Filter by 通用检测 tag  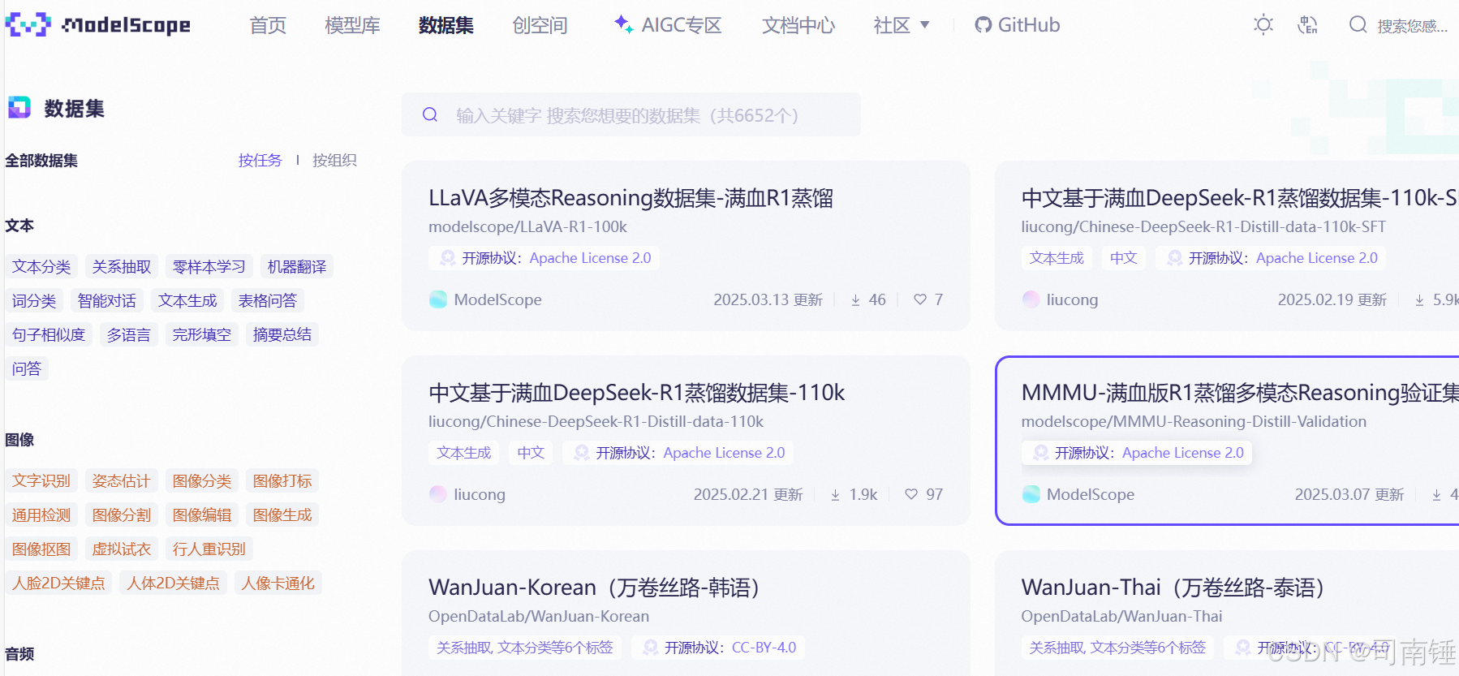(41, 515)
